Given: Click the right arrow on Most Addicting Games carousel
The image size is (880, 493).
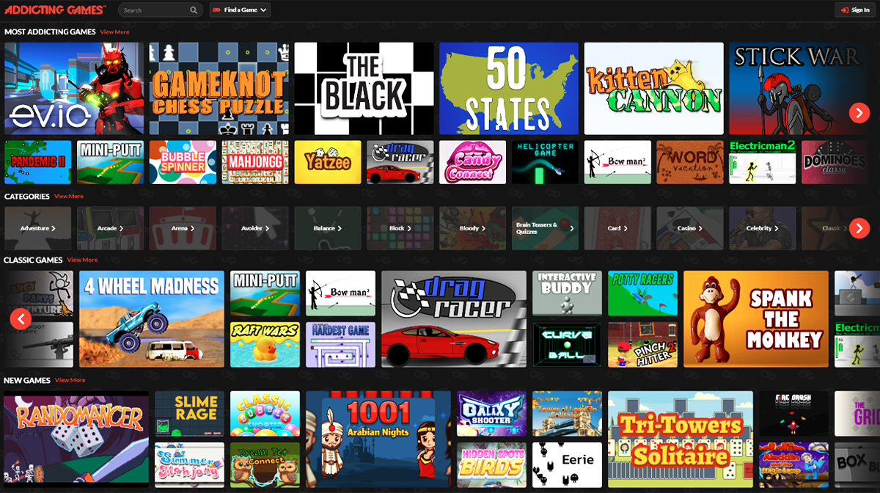Looking at the screenshot, I should pyautogui.click(x=859, y=113).
